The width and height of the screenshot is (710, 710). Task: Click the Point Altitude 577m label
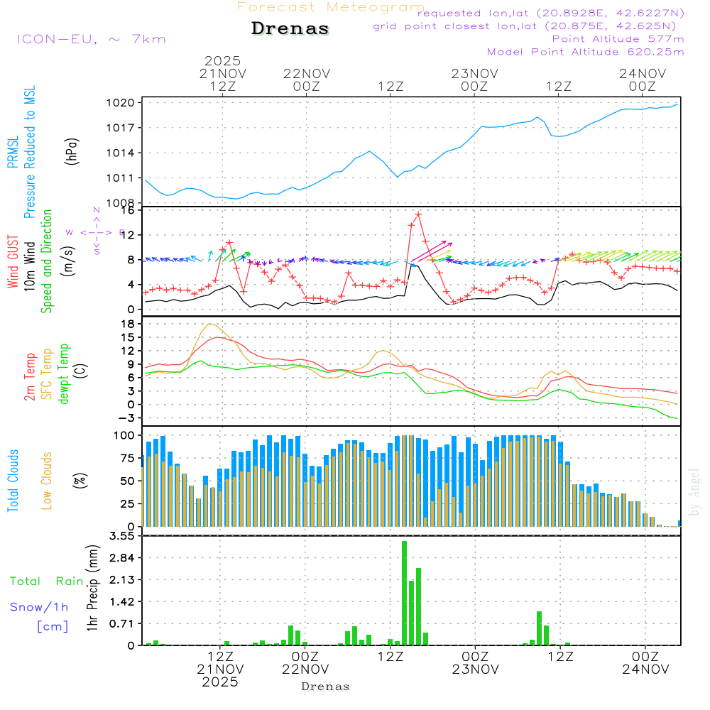(618, 39)
